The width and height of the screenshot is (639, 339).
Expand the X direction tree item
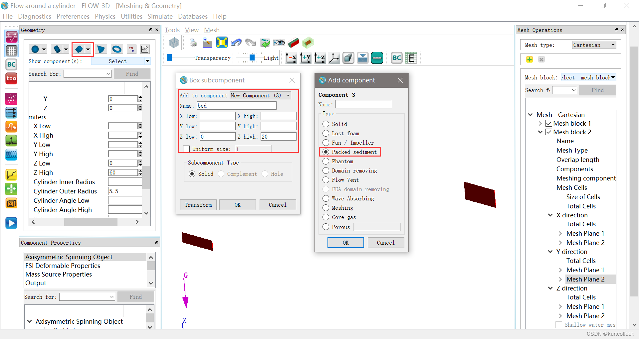click(x=551, y=215)
